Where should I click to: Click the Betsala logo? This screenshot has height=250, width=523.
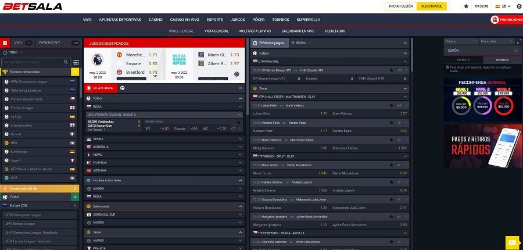33,6
